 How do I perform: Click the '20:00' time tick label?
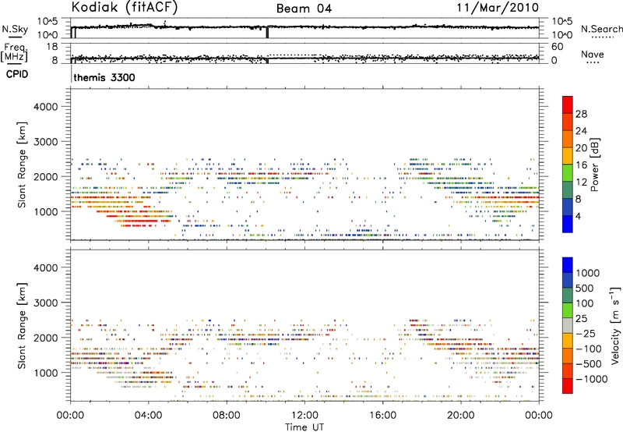[460, 416]
